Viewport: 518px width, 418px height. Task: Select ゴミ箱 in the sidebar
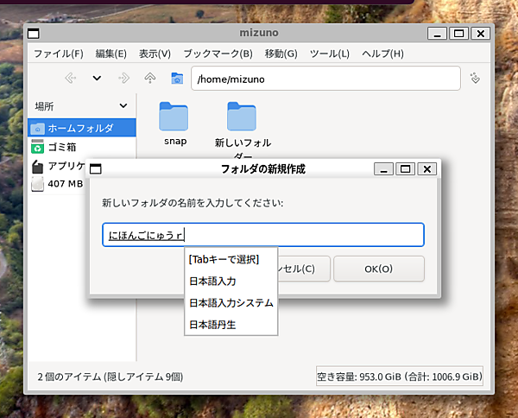[60, 147]
